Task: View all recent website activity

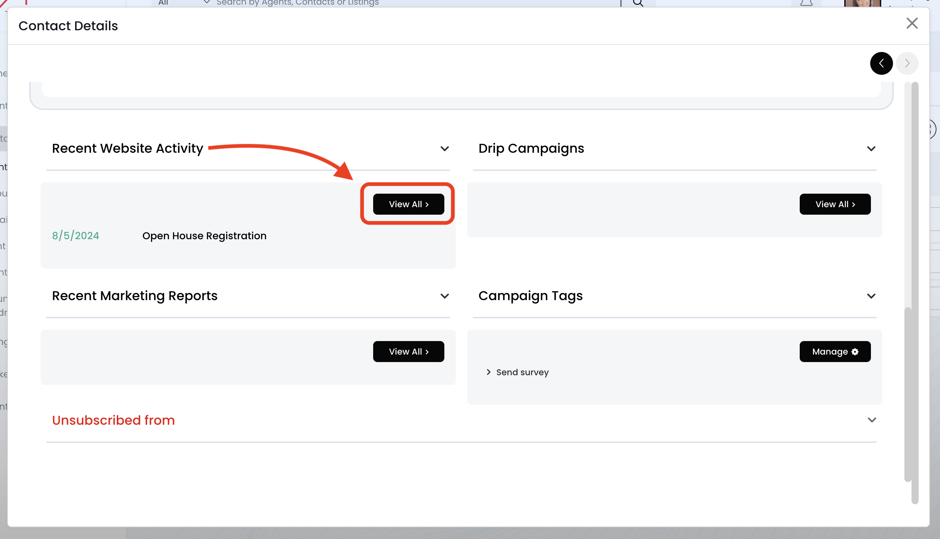Action: tap(408, 204)
